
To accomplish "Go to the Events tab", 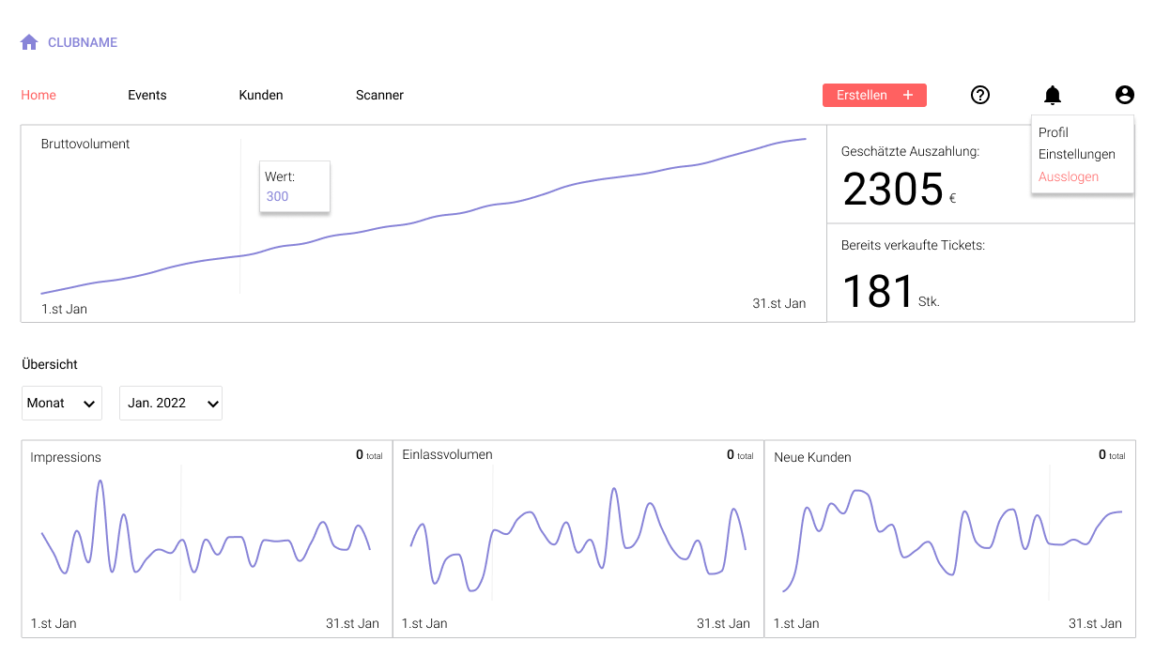I will 147,95.
